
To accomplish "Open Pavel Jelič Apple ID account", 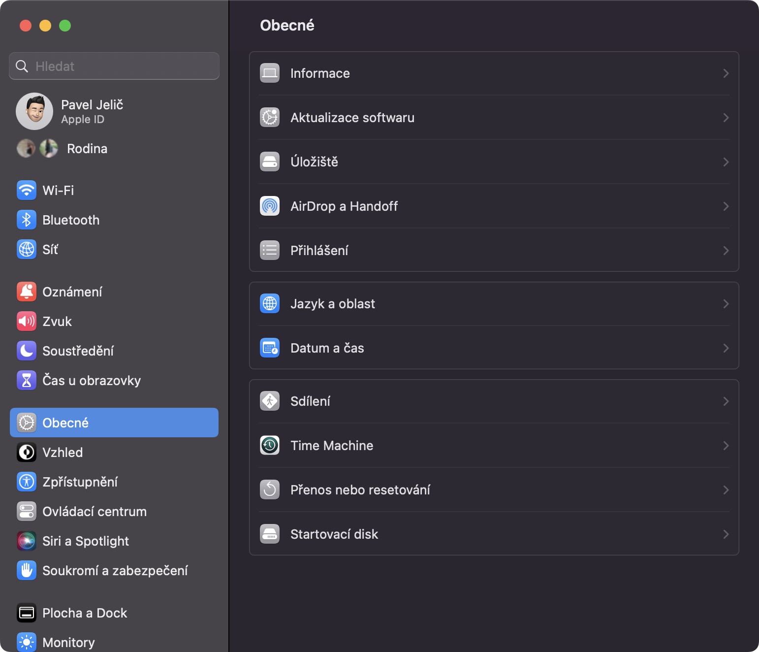I will click(92, 111).
